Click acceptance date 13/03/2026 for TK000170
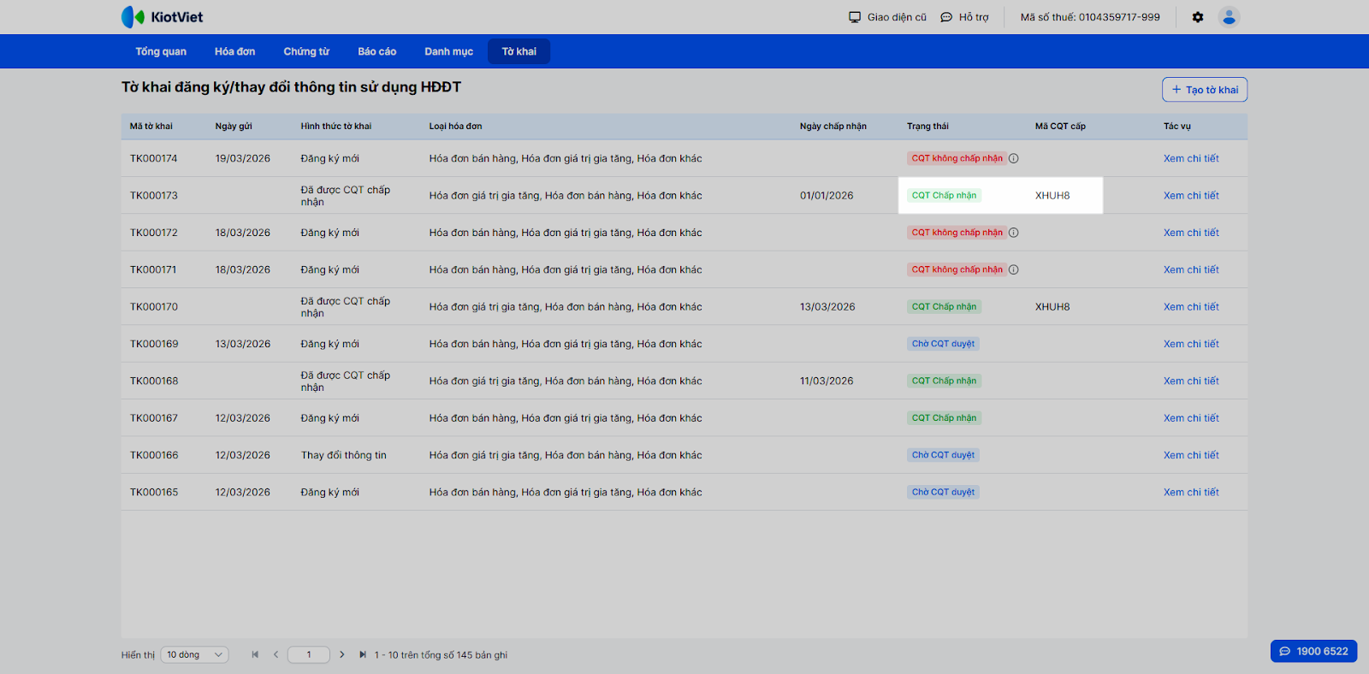Viewport: 1369px width, 674px height. click(827, 306)
